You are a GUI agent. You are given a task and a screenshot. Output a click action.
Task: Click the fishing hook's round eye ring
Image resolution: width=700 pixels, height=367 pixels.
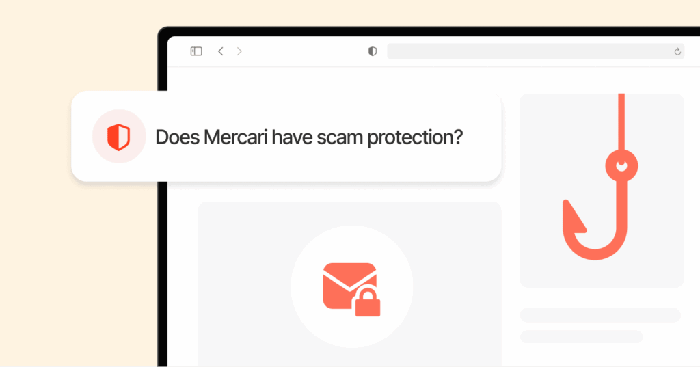coord(621,166)
